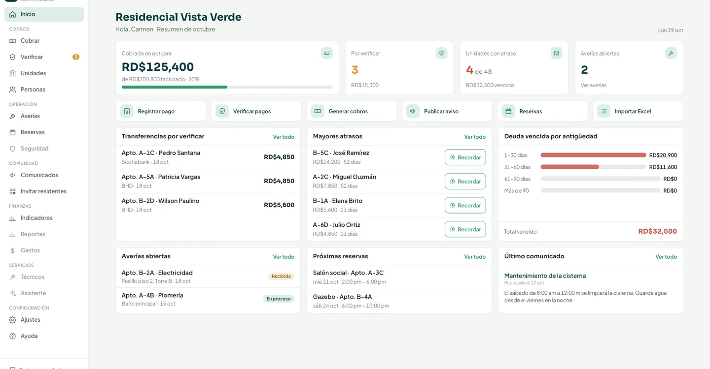Click the Indicadores chart icon in sidebar
710x369 pixels.
tap(13, 218)
